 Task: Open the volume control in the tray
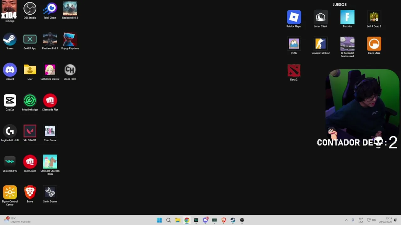pos(374,220)
